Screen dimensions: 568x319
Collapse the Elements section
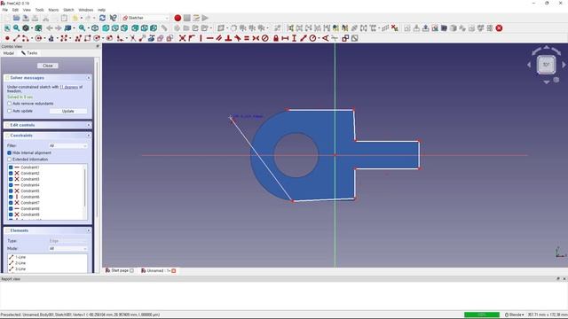pos(89,230)
